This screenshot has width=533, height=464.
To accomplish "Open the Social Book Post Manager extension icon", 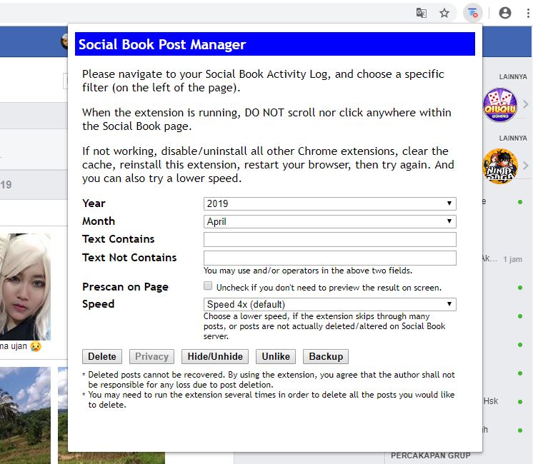I will [473, 14].
